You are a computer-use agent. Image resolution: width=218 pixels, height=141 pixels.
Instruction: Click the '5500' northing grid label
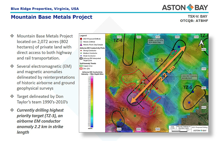204,69
